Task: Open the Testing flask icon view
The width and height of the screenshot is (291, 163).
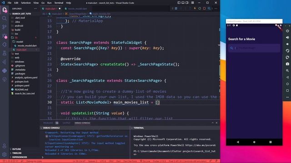Action: click(4, 53)
